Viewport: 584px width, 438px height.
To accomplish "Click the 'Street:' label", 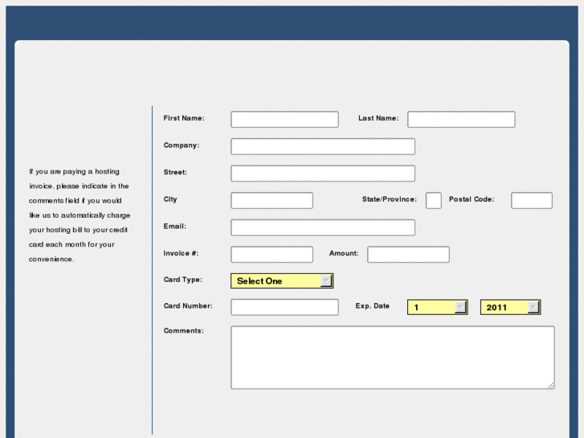I will click(175, 172).
